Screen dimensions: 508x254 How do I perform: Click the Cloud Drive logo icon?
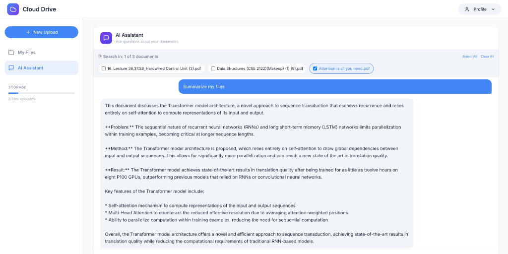click(x=13, y=9)
